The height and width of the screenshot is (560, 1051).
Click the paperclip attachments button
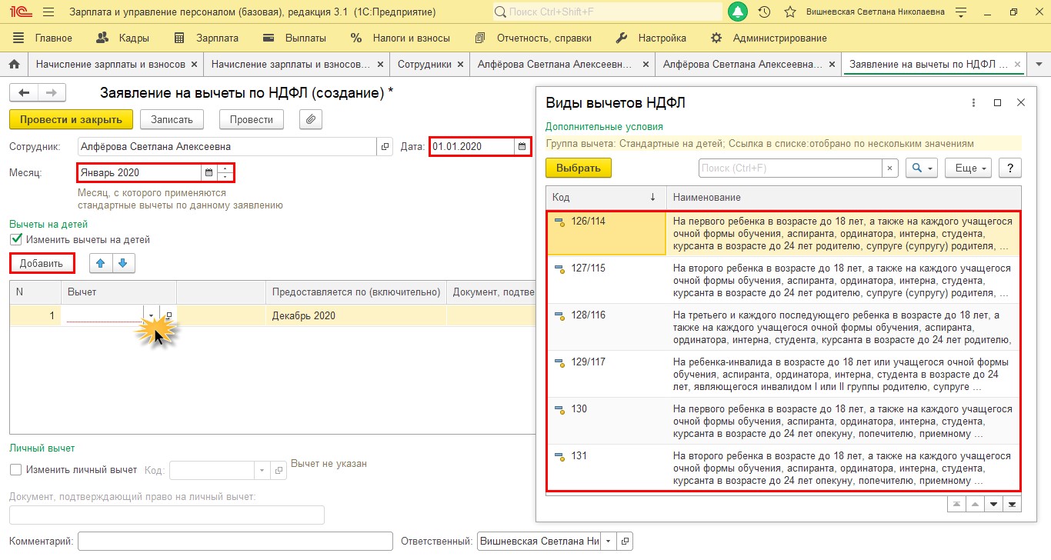[310, 119]
